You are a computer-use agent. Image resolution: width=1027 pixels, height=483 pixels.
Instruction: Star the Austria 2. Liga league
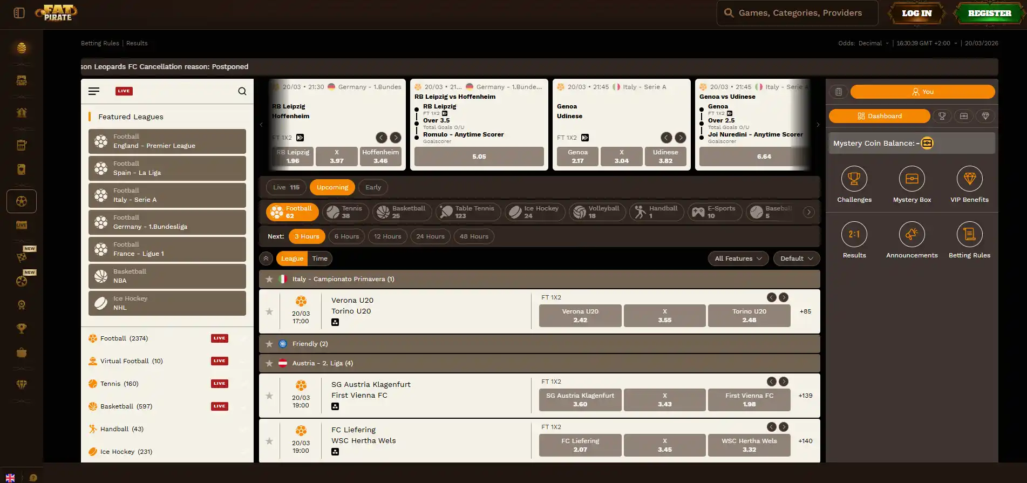click(269, 363)
